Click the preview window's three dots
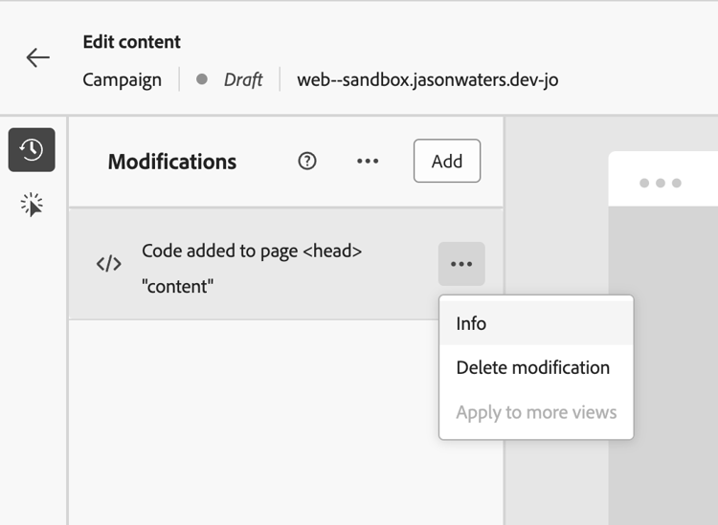718x525 pixels. click(x=660, y=183)
